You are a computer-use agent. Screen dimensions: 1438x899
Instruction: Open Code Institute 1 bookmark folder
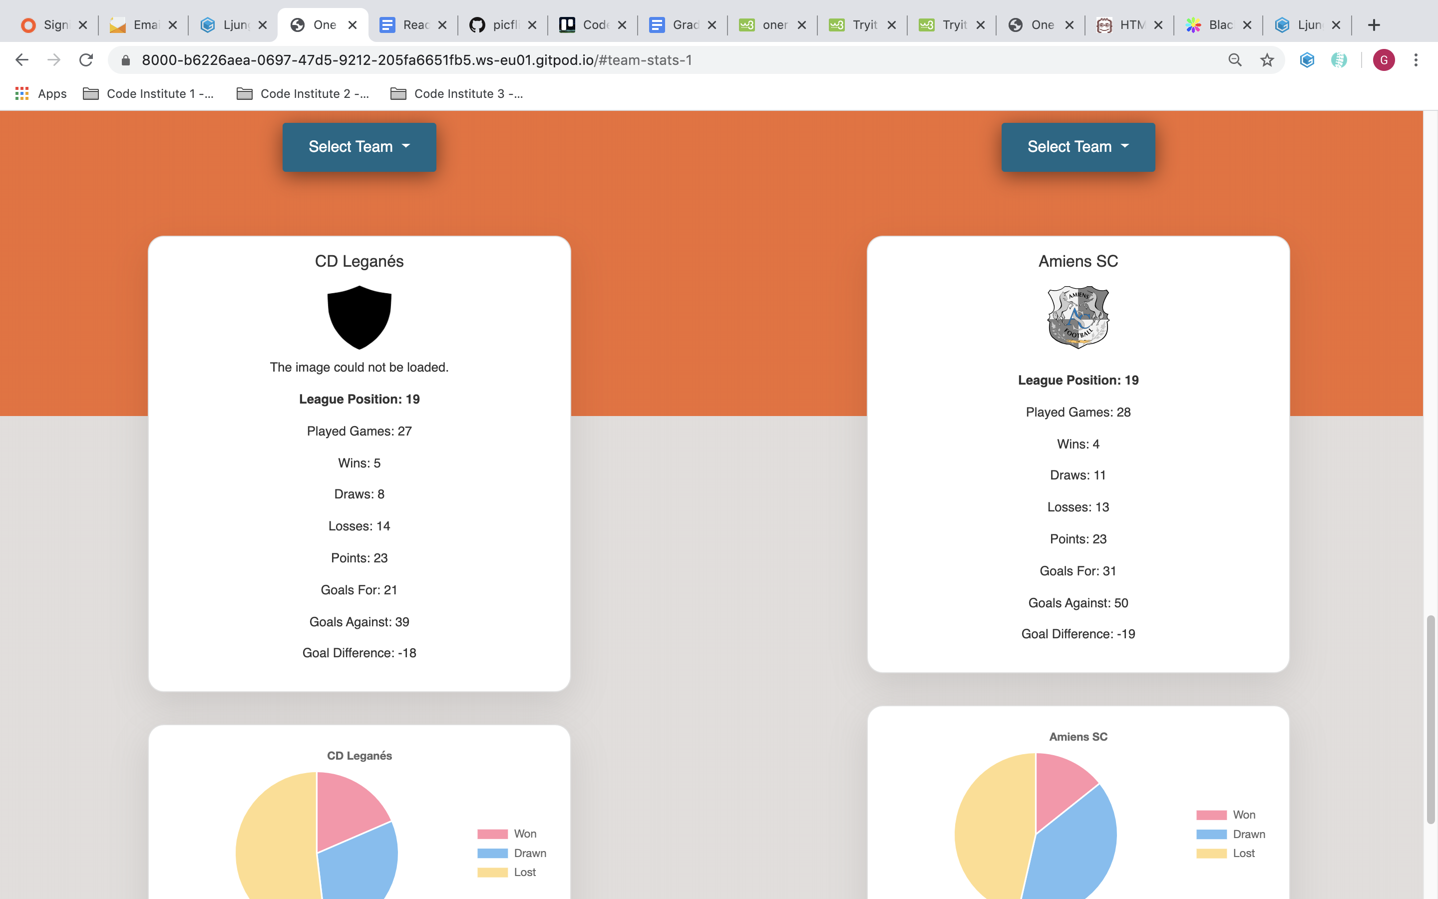click(x=148, y=93)
